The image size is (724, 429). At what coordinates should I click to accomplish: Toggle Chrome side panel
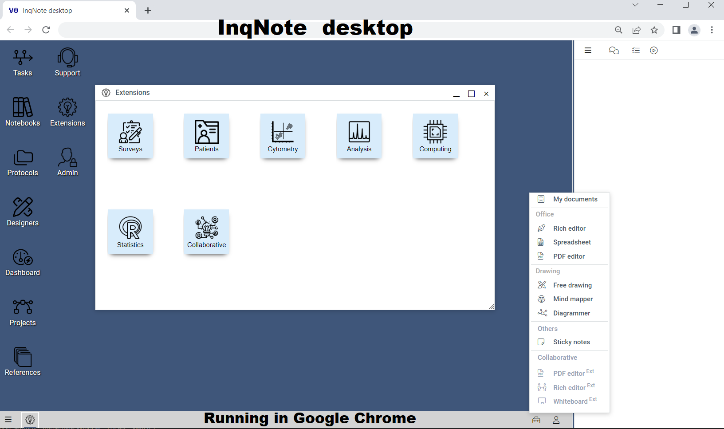point(676,30)
